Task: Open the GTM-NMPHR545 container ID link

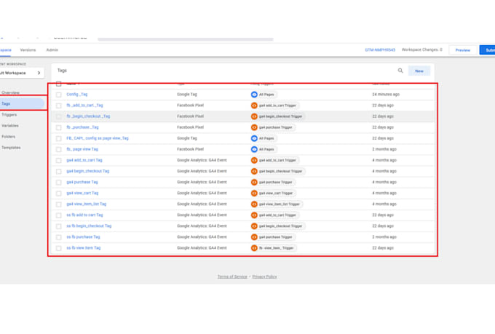Action: (380, 50)
